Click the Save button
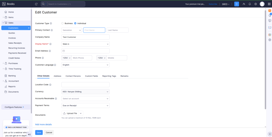Screen dimensions: 272x137 (x=39, y=132)
